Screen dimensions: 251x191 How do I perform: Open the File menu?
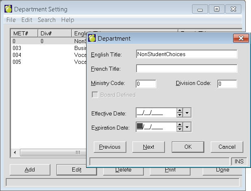click(x=11, y=20)
